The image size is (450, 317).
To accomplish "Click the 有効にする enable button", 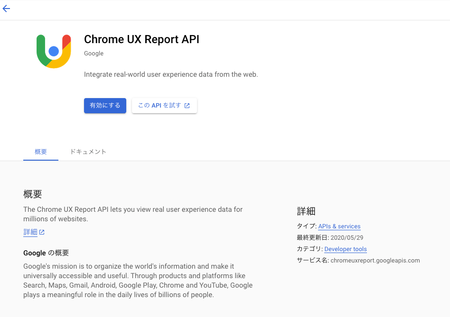I will (x=105, y=106).
